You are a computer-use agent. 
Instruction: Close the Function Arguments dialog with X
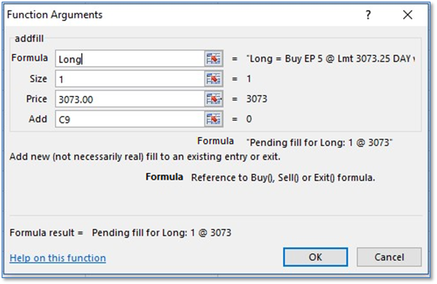(408, 15)
